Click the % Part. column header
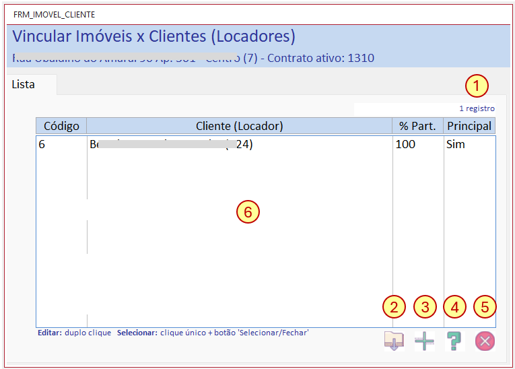The width and height of the screenshot is (515, 369). coord(418,126)
